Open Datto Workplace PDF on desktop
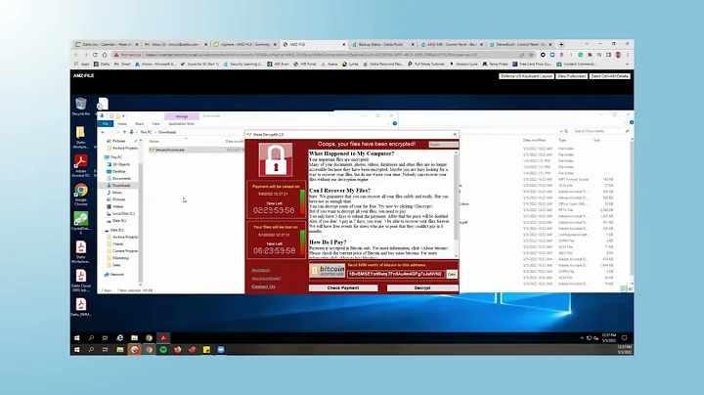Viewport: 704px width, 395px height. (x=81, y=252)
